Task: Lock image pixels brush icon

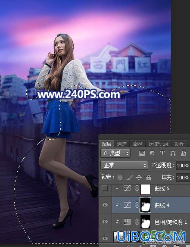Action: 130,178
